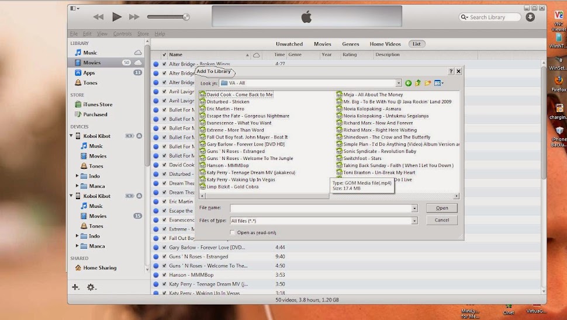The height and width of the screenshot is (320, 567).
Task: Enable Open as read-only checkbox
Action: [233, 232]
